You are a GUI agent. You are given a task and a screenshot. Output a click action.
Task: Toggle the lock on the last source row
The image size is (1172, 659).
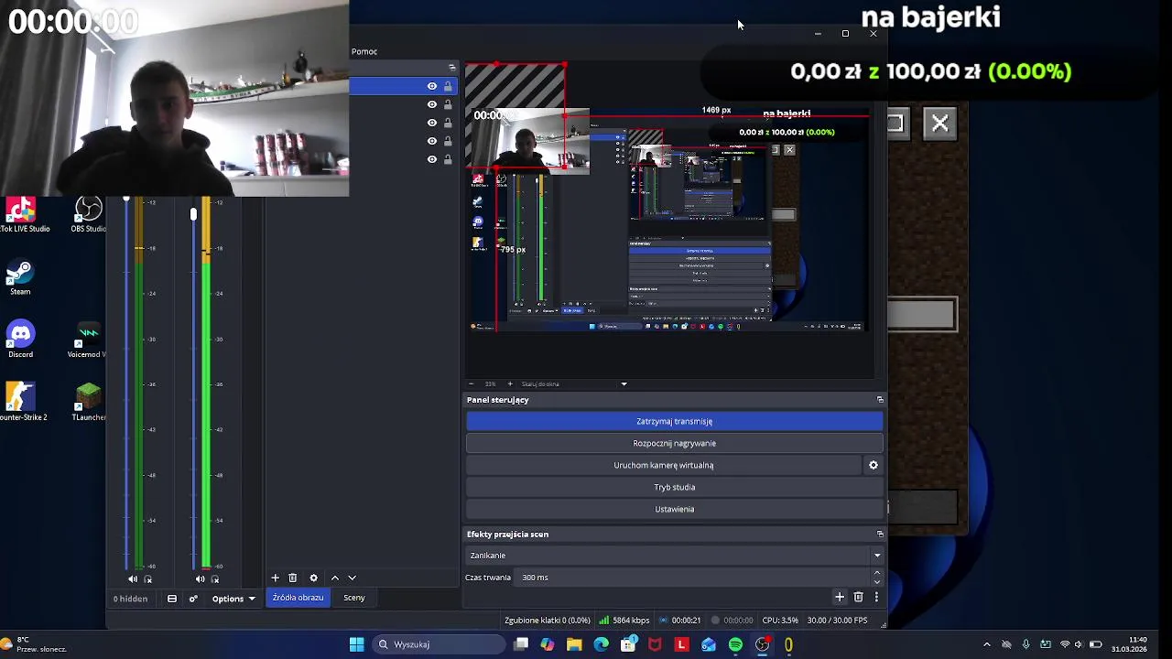[448, 159]
